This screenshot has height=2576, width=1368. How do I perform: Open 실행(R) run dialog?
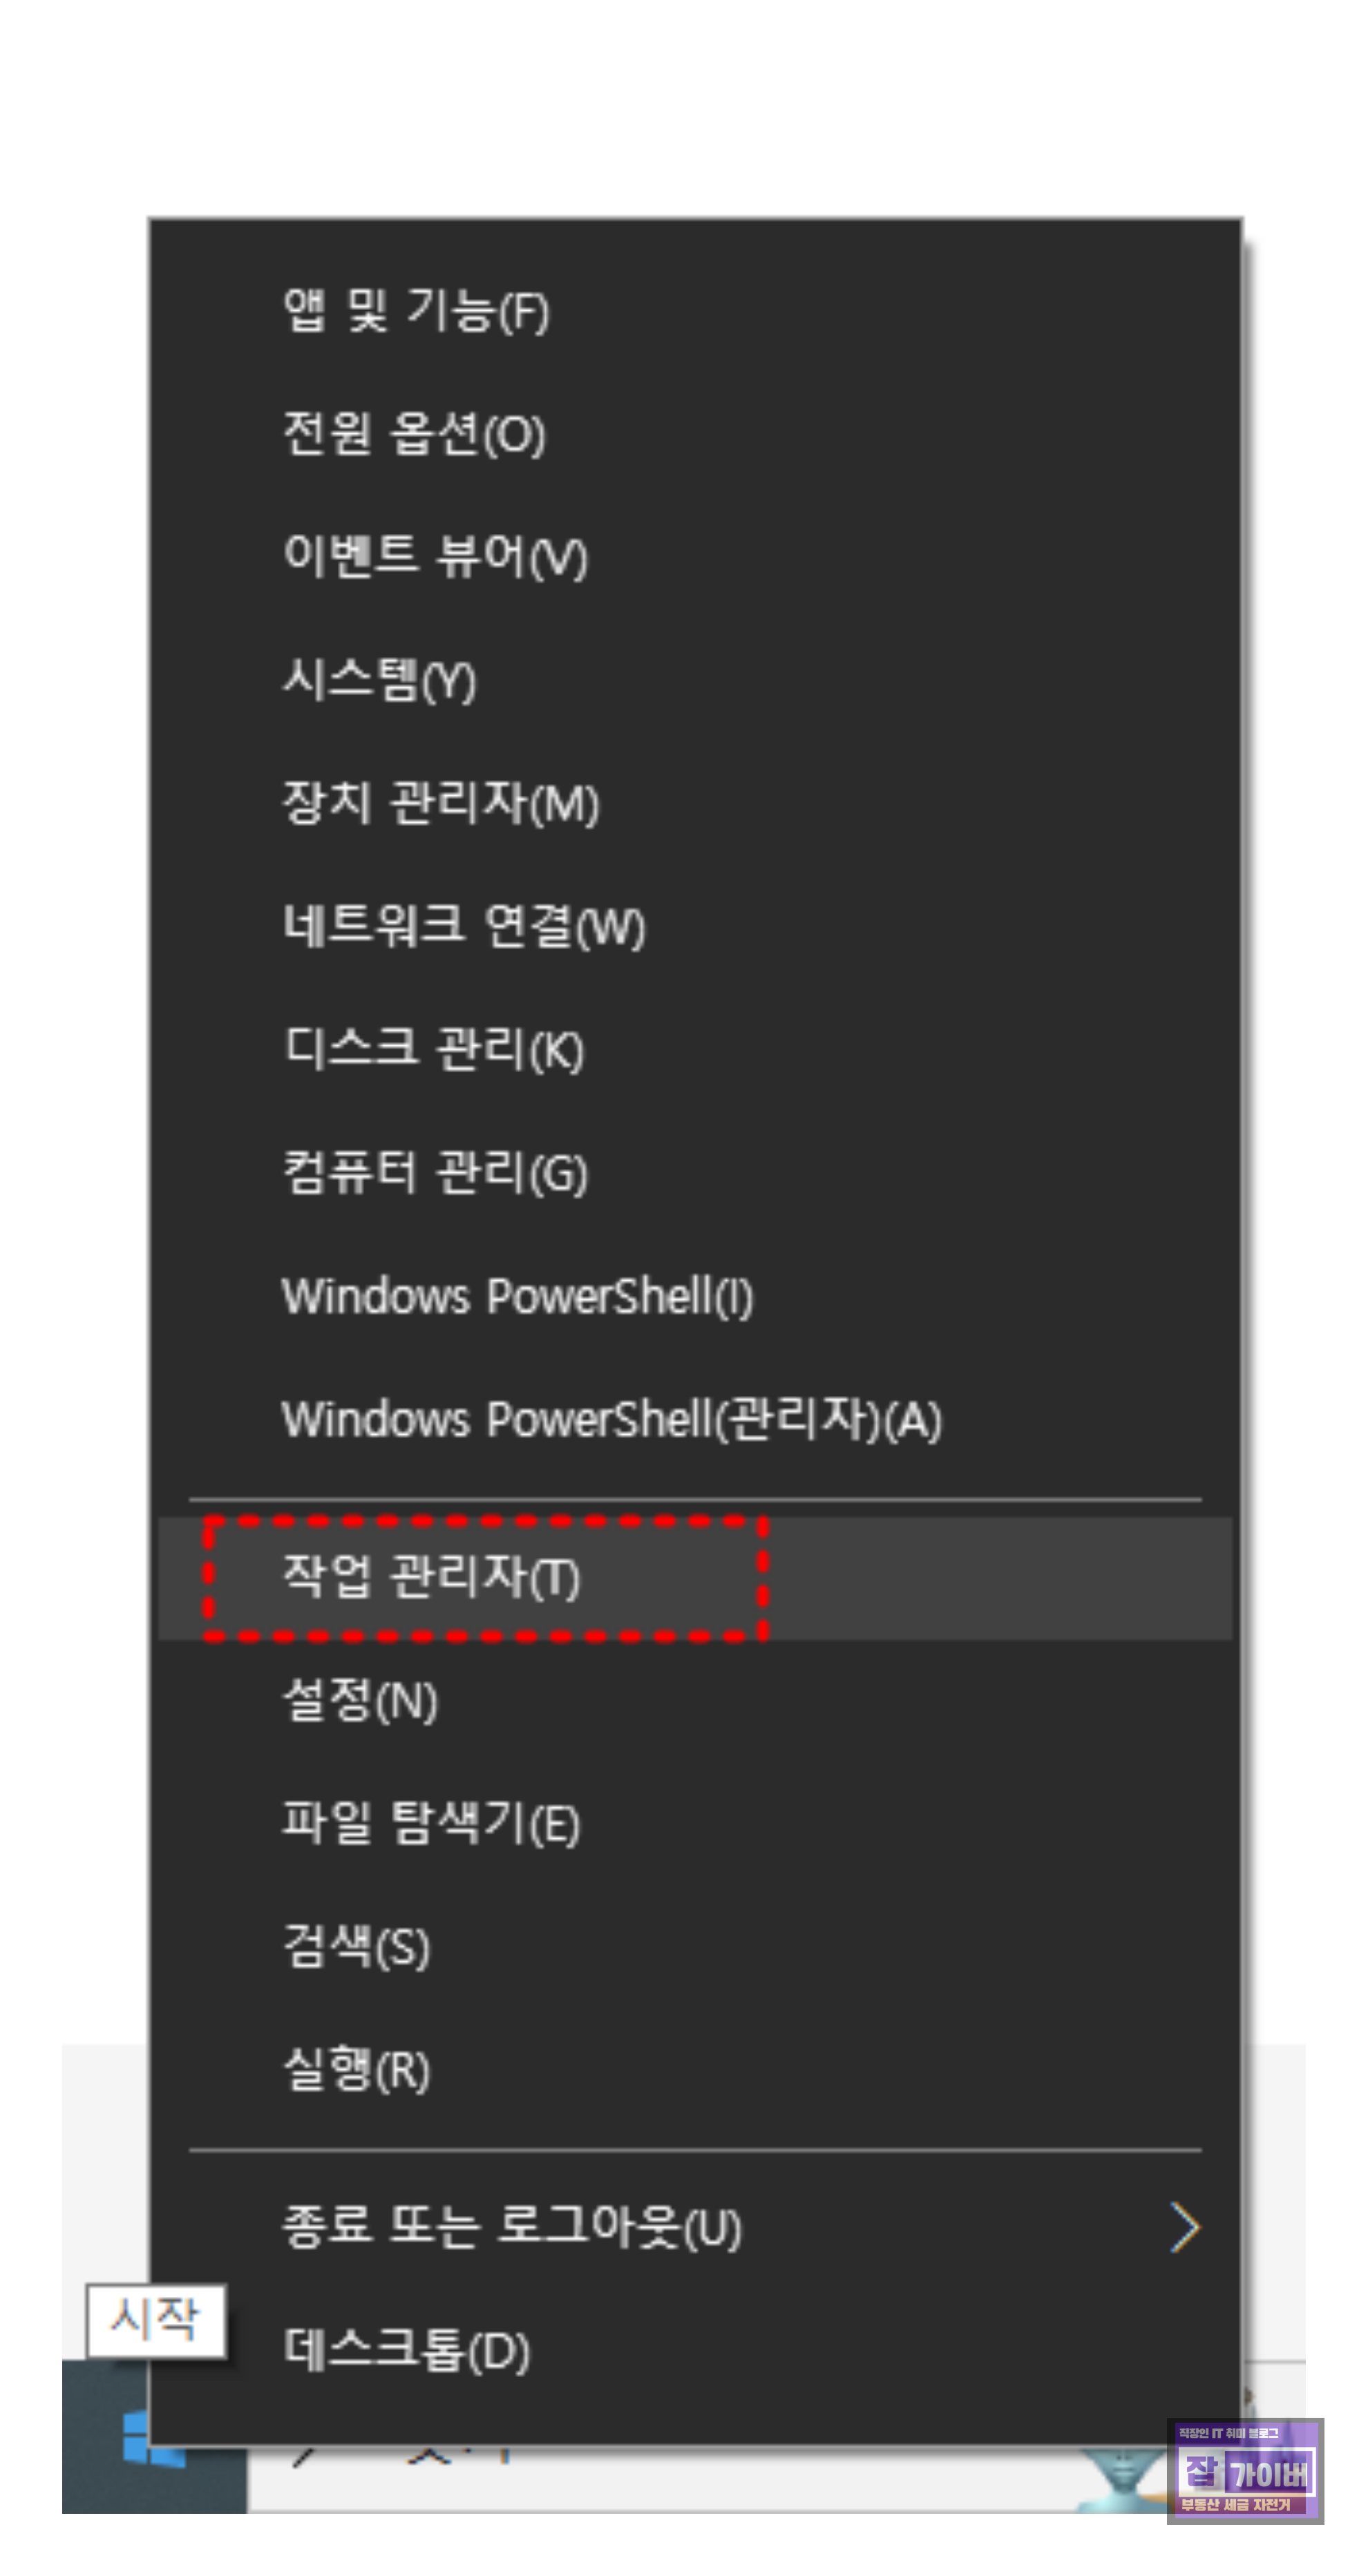point(695,2069)
